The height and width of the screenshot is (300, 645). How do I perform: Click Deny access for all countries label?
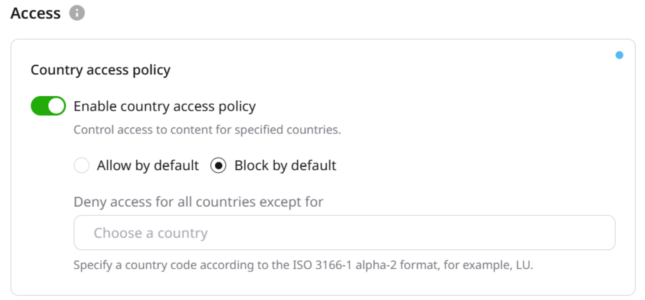198,202
